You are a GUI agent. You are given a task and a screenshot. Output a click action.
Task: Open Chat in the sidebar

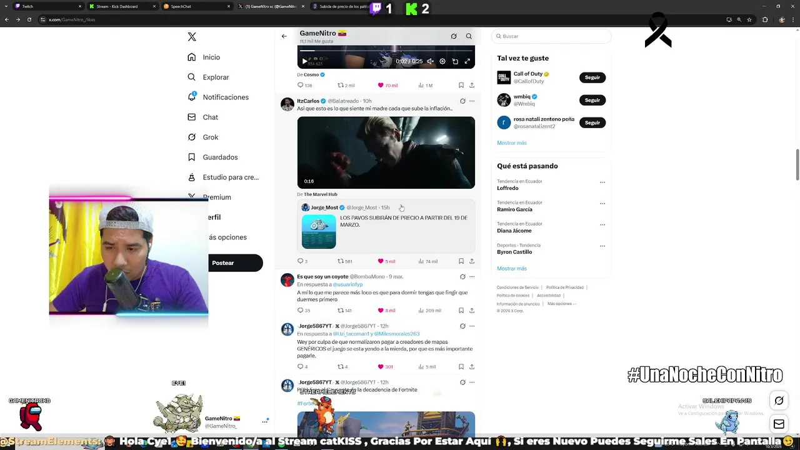tap(202, 117)
